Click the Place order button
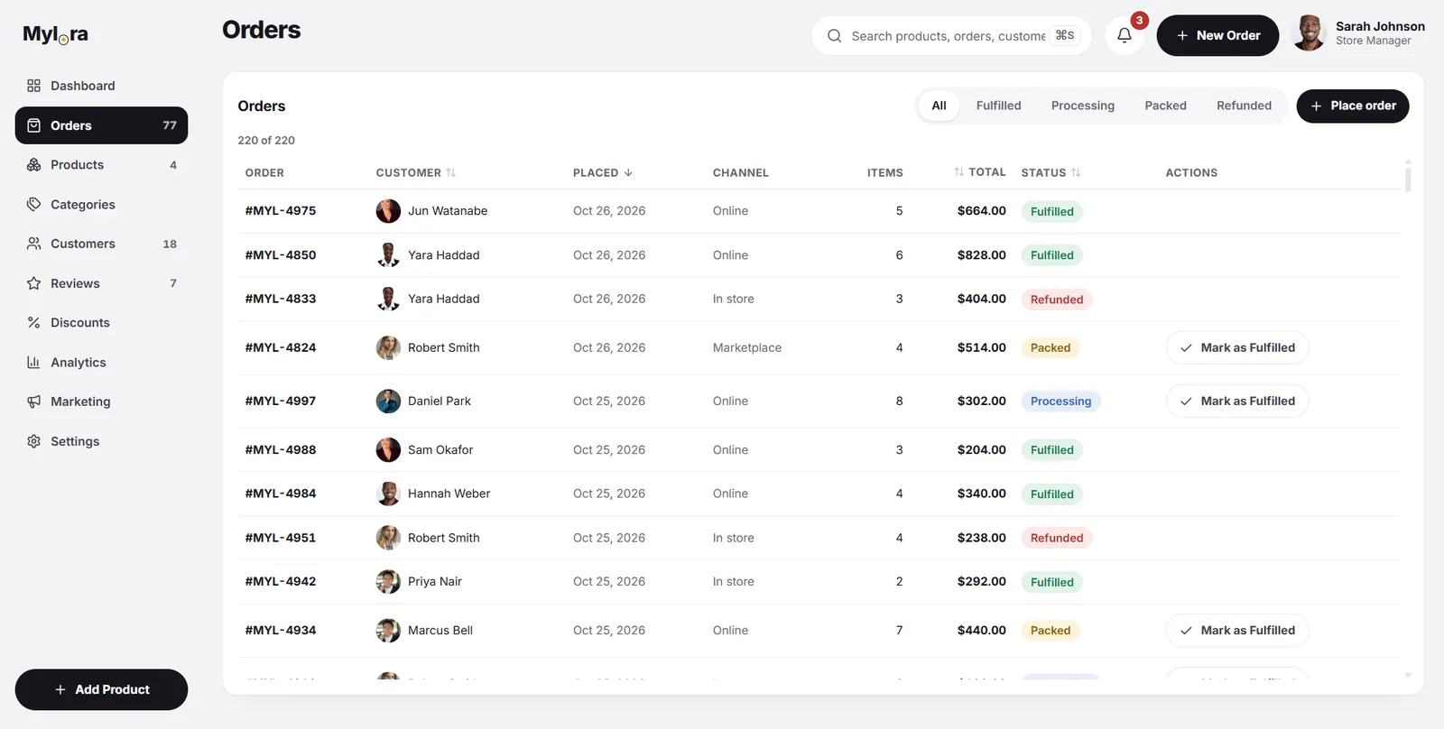This screenshot has height=729, width=1444. [1352, 106]
